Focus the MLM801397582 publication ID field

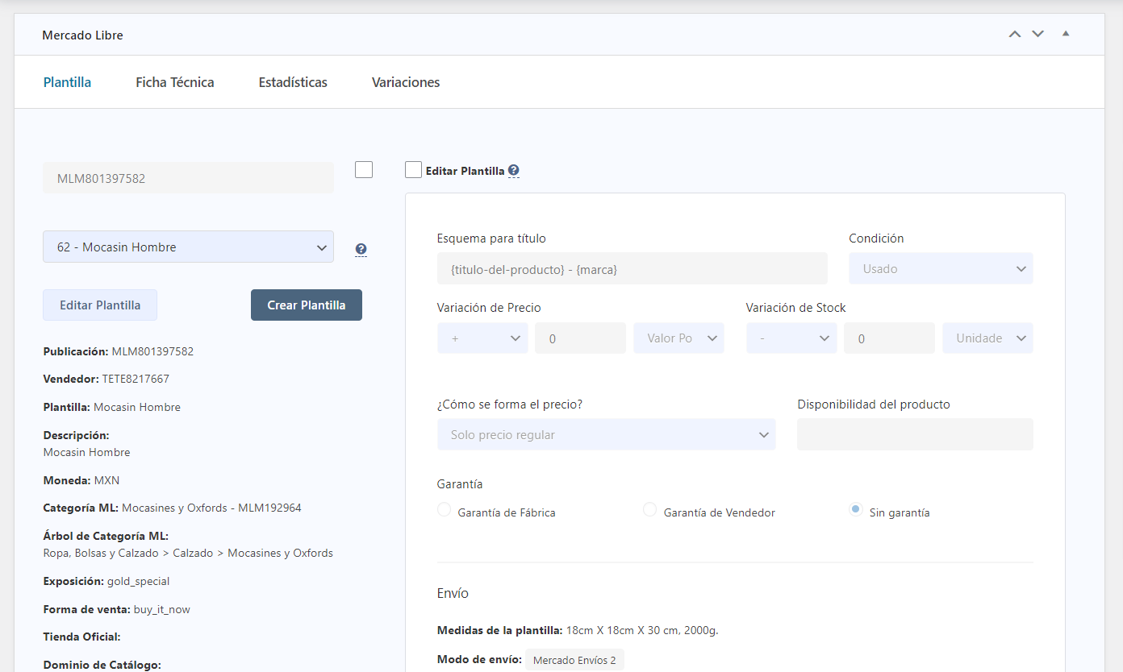[x=188, y=178]
